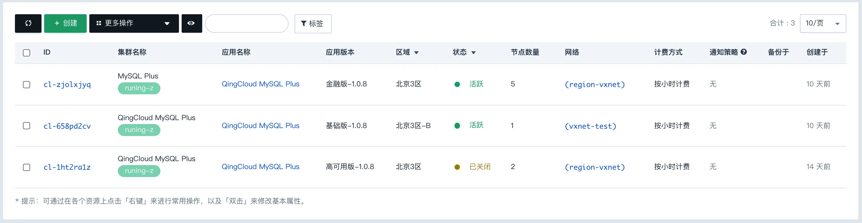Focus the search input field
Viewport: 862px width, 223px height.
tap(247, 23)
